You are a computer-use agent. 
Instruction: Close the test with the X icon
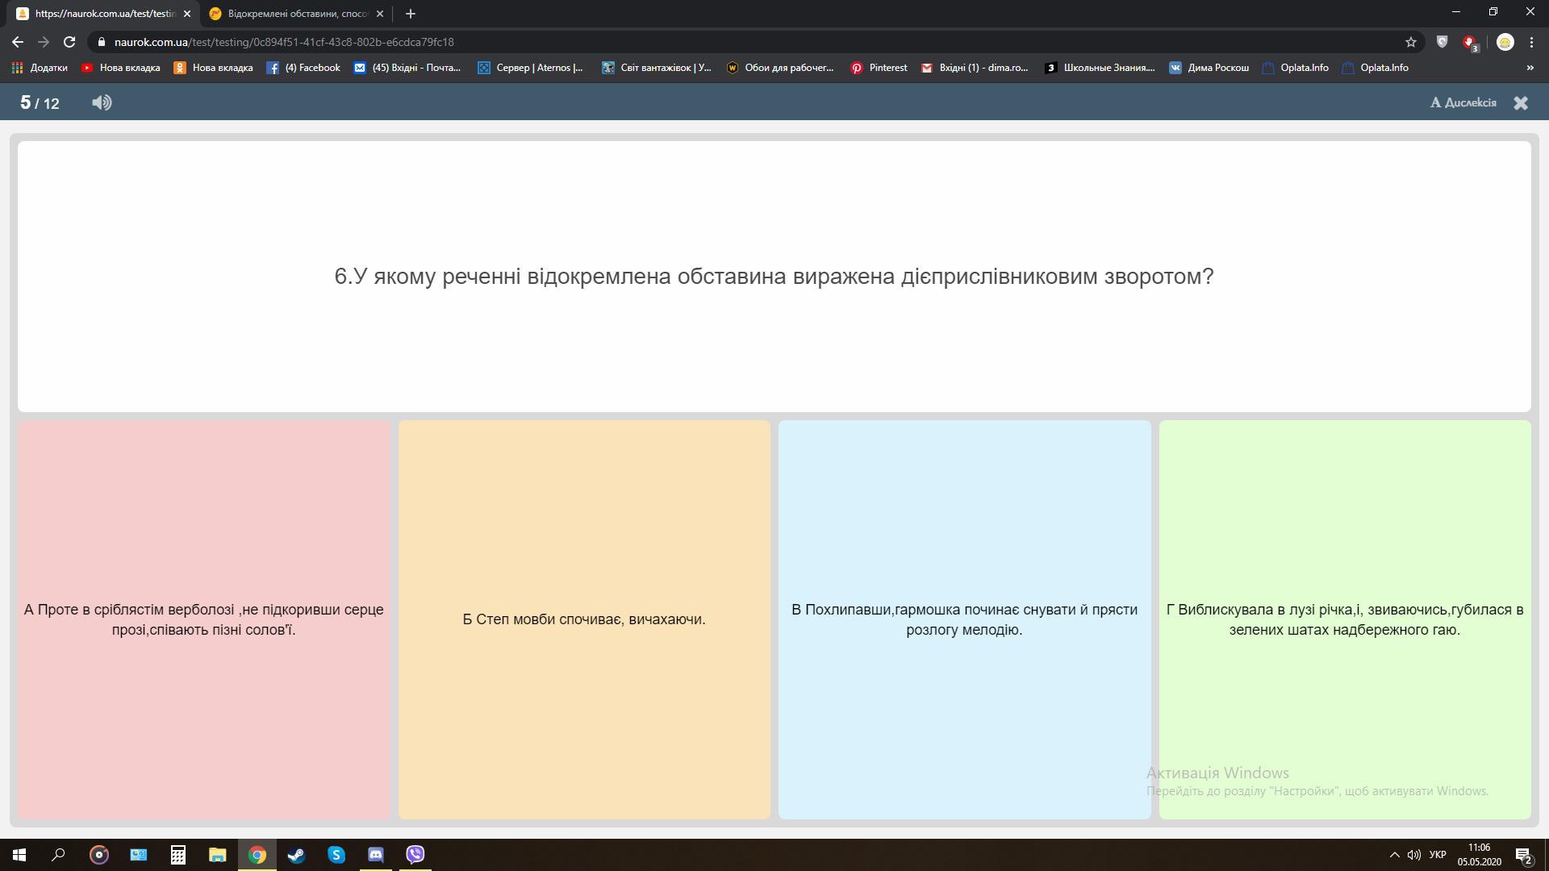(1521, 103)
